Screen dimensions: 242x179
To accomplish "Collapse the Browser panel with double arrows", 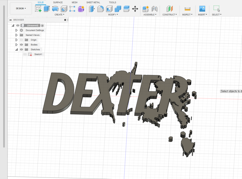I will 11,20.
